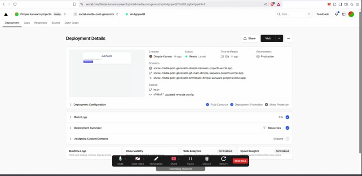Discard the recording with trash icon
Screen dimensions: 362x176
[x=207, y=161]
